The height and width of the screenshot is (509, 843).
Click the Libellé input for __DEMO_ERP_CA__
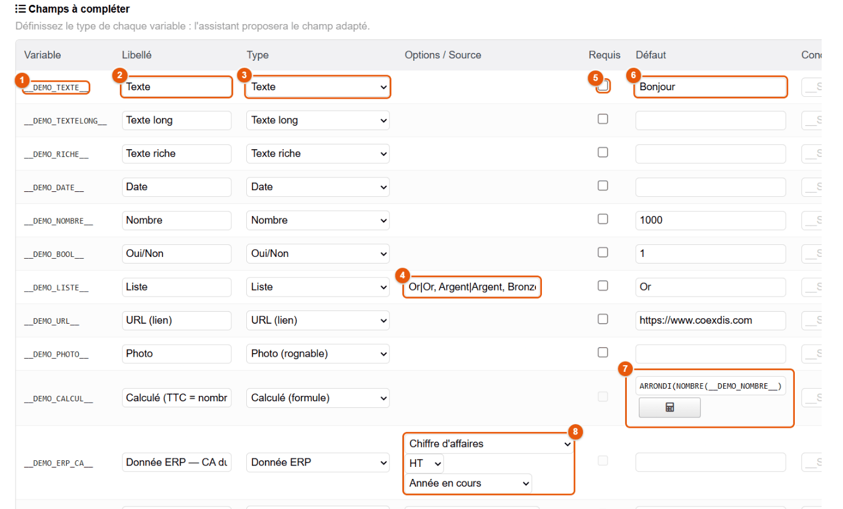tap(177, 463)
